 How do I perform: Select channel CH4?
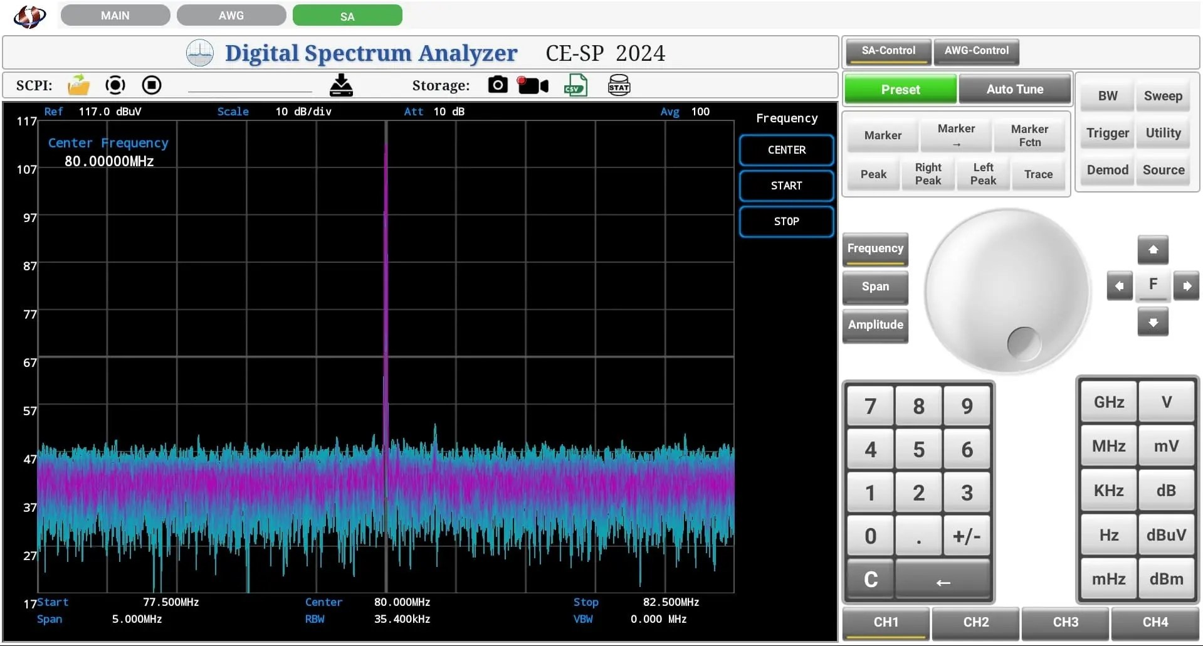(x=1155, y=623)
